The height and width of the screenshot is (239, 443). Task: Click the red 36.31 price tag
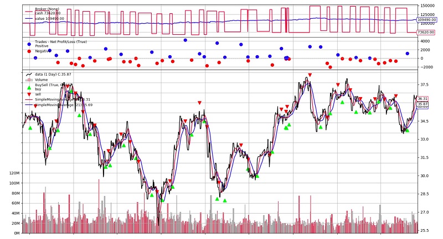(423, 99)
